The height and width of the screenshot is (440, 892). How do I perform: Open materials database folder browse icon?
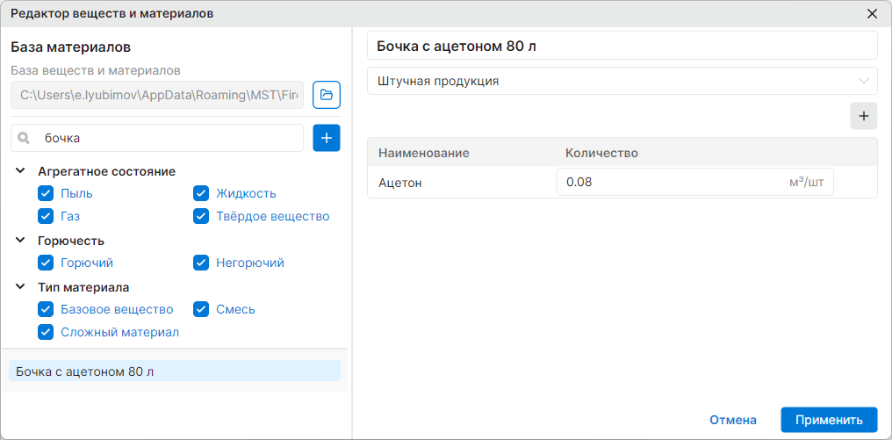327,95
